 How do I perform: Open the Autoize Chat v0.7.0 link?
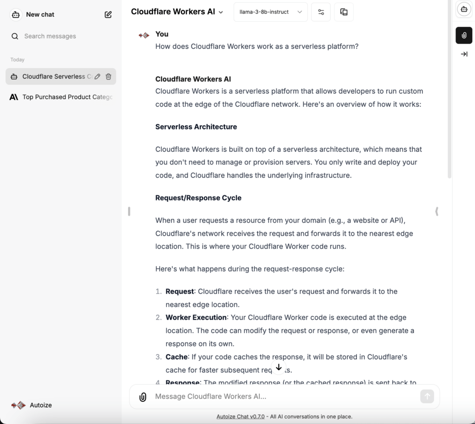(x=241, y=417)
